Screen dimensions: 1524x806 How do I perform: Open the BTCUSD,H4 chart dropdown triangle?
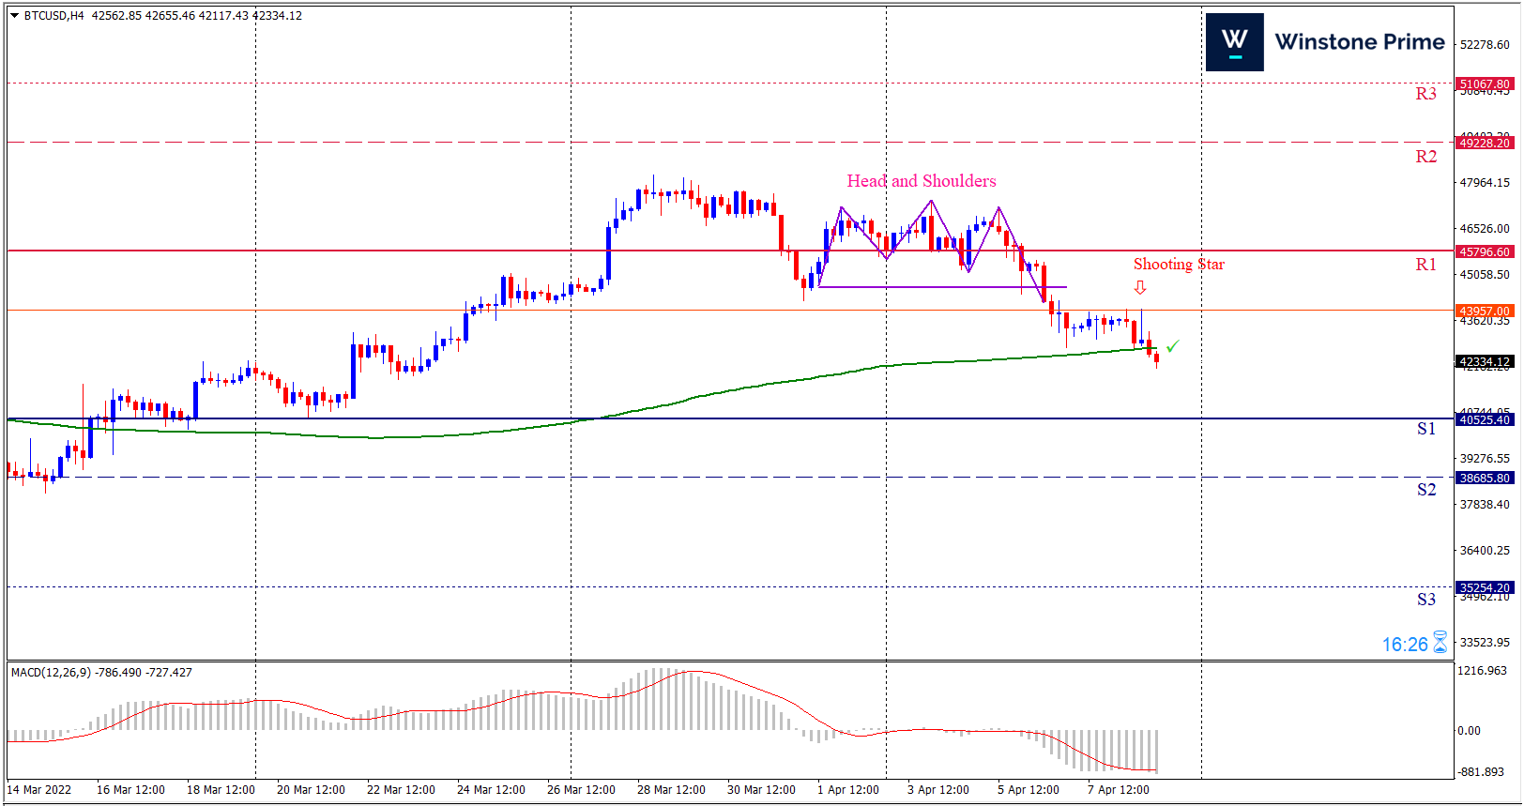[14, 16]
